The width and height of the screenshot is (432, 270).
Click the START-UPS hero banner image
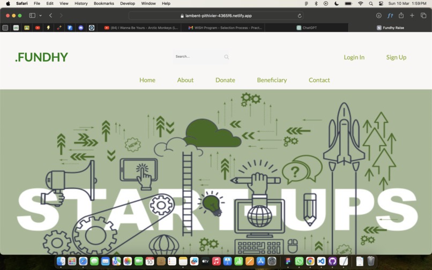tap(216, 172)
